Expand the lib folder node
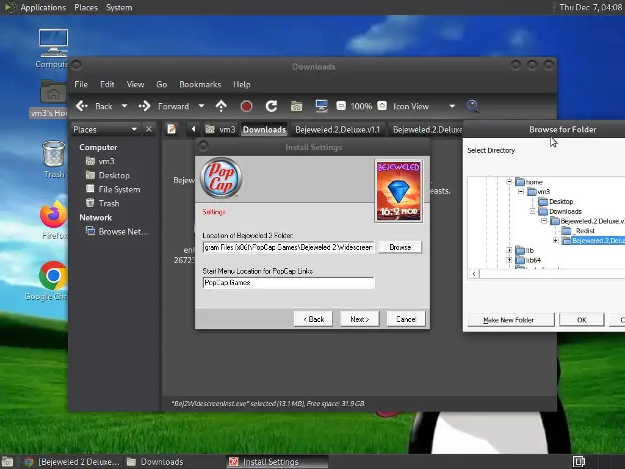 pos(509,250)
